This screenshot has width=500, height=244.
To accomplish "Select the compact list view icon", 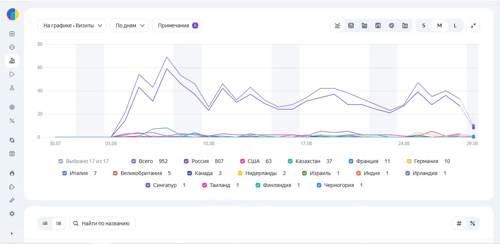I will (x=45, y=223).
